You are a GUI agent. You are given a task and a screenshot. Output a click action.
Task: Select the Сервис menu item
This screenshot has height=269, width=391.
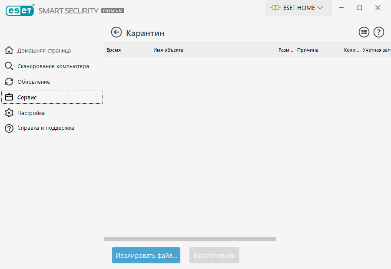[52, 97]
